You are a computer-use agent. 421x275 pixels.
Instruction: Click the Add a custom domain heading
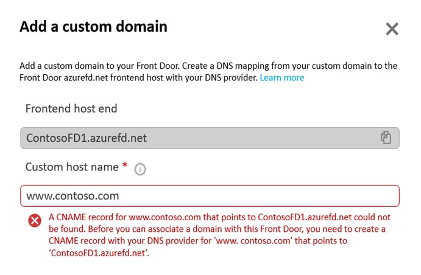pyautogui.click(x=93, y=27)
